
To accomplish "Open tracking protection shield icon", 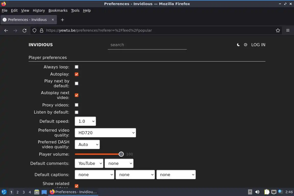I will 34,30.
